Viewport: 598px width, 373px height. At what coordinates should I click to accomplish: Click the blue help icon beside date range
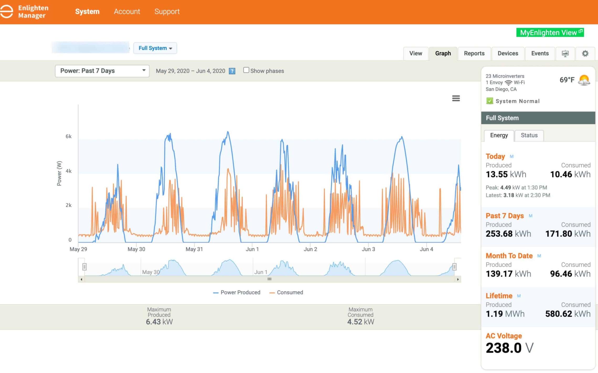(232, 71)
